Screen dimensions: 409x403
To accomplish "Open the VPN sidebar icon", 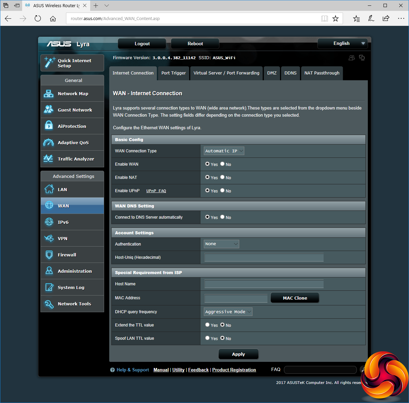I will point(49,238).
